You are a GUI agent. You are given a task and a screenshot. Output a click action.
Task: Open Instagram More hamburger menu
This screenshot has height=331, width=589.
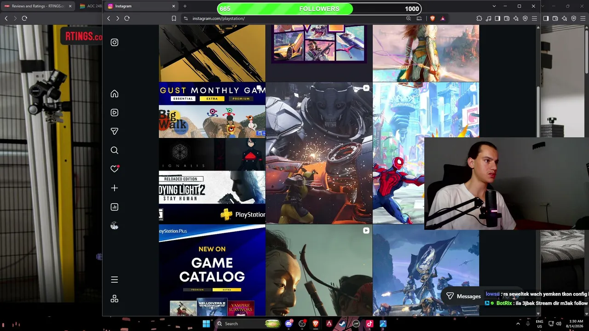[x=115, y=280]
